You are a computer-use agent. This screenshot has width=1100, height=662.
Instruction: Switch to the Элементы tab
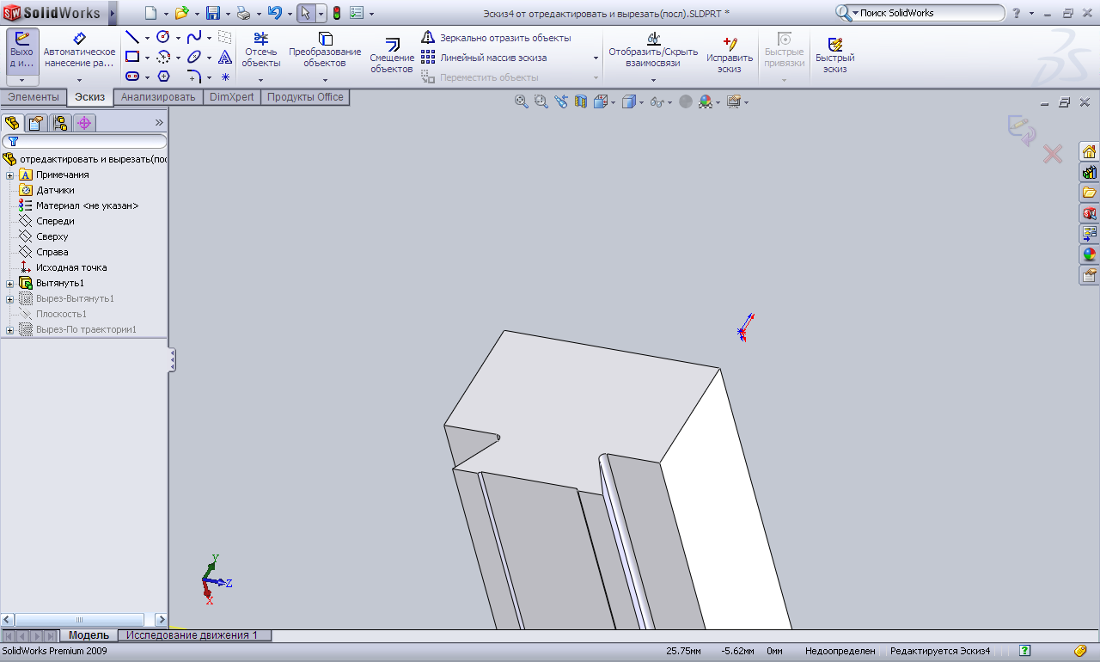point(34,97)
